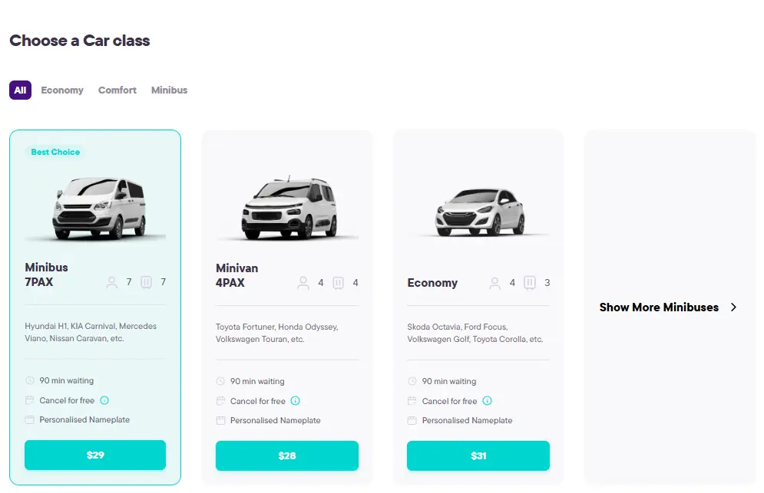Open the Show More Minibuses link
The height and width of the screenshot is (493, 764).
click(659, 307)
